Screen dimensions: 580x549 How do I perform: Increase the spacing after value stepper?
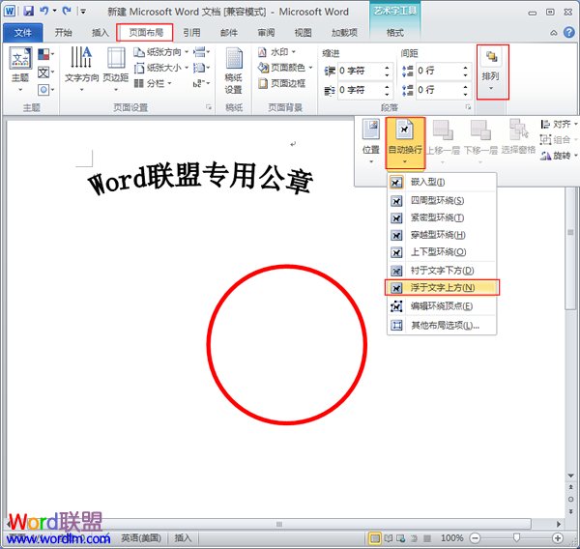[465, 87]
